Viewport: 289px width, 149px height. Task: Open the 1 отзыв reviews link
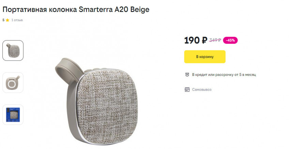(17, 20)
